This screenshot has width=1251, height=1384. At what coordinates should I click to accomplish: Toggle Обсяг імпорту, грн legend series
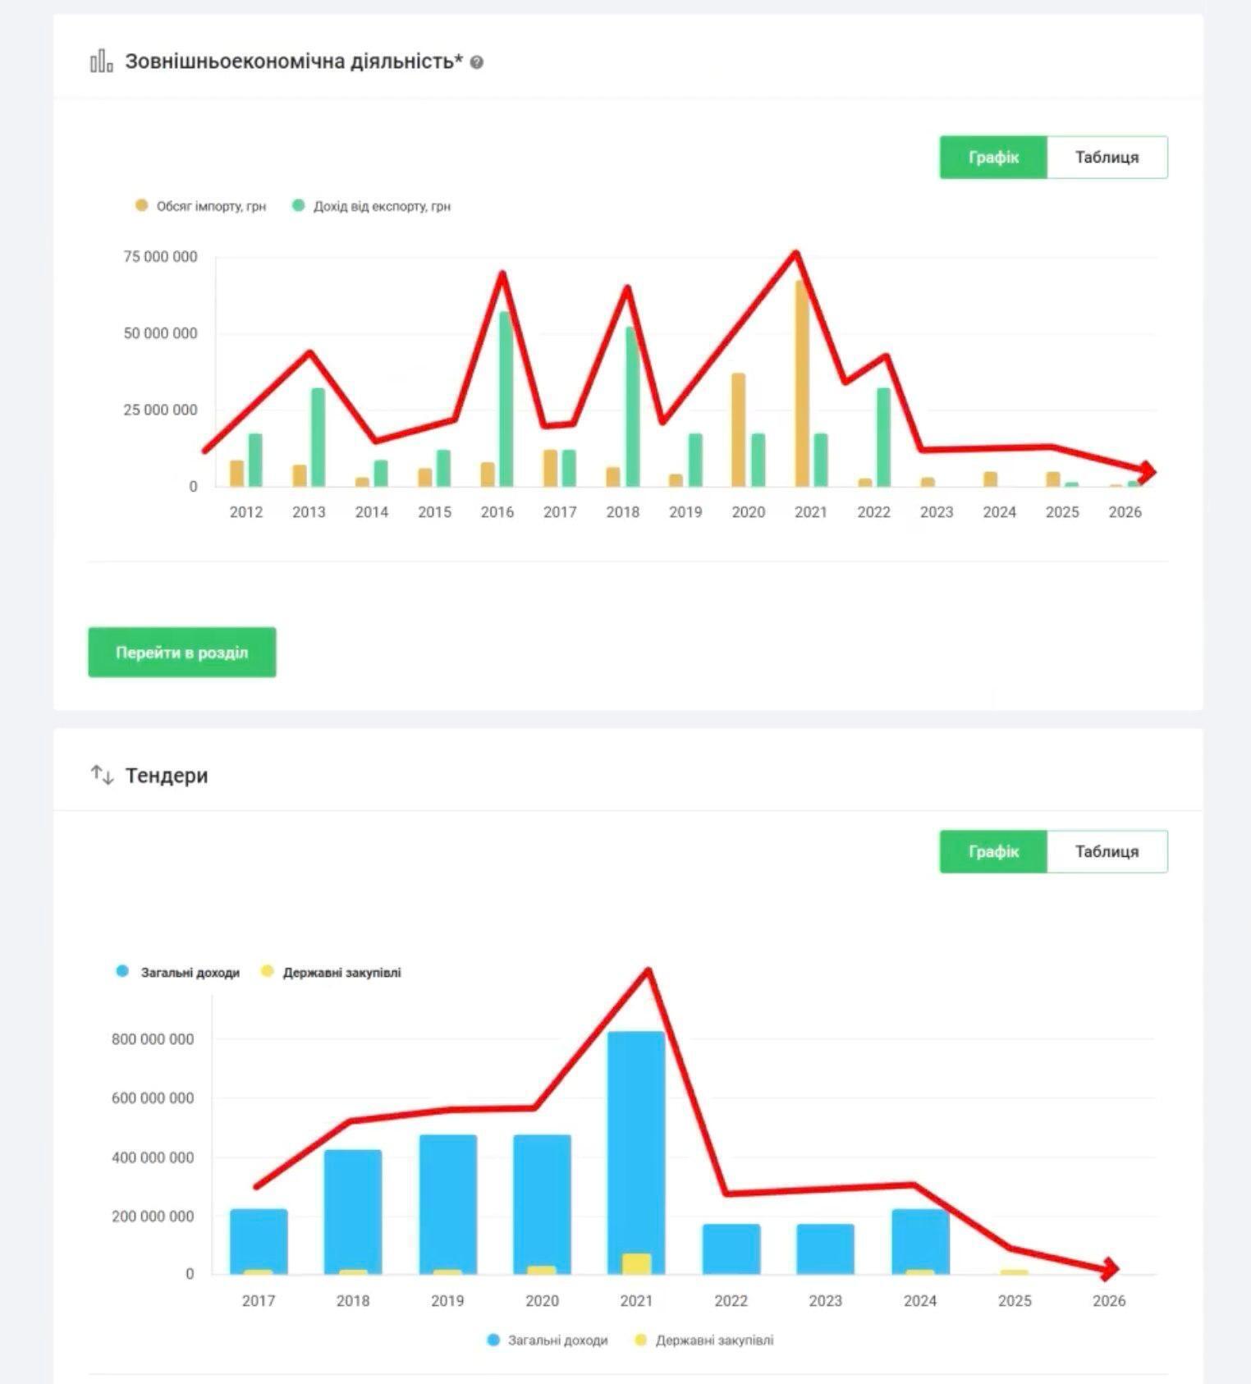click(201, 206)
